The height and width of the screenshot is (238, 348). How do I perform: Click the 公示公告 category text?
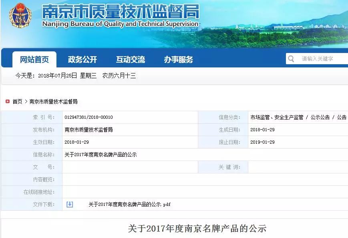click(x=320, y=118)
